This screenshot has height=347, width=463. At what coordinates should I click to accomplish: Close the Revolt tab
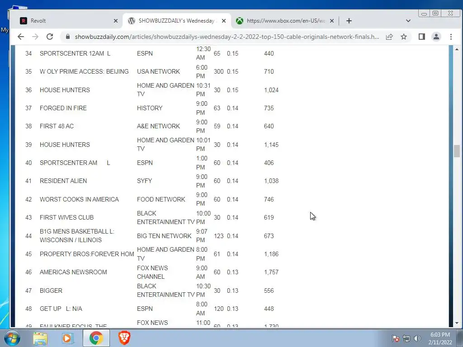coord(116,21)
